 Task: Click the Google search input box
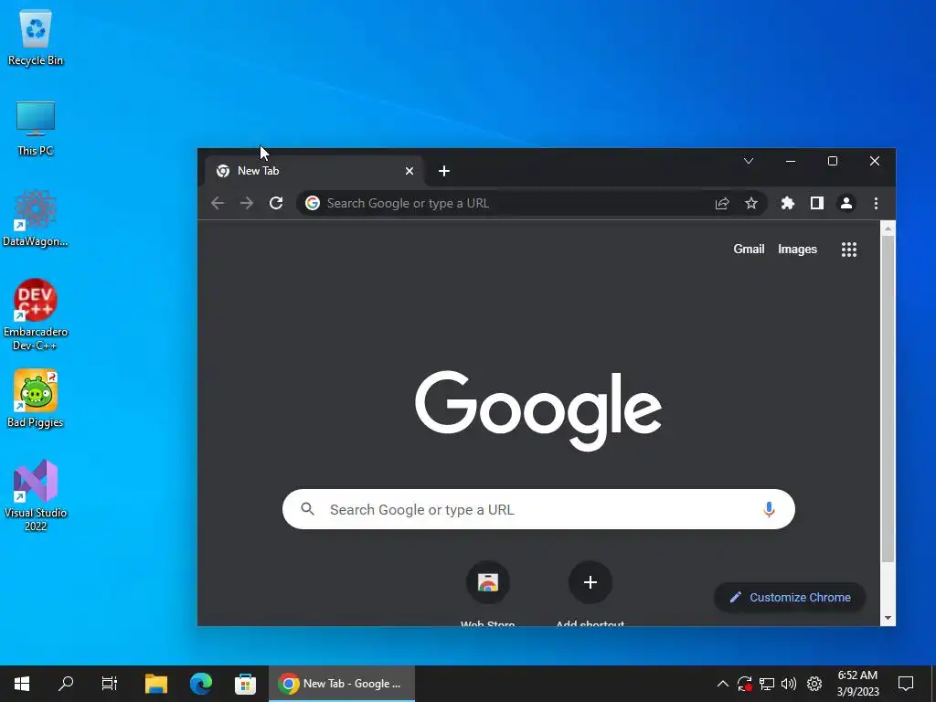538,509
